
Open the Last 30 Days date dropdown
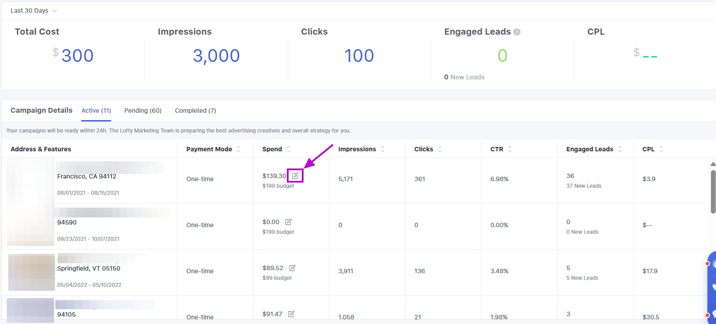(x=34, y=11)
